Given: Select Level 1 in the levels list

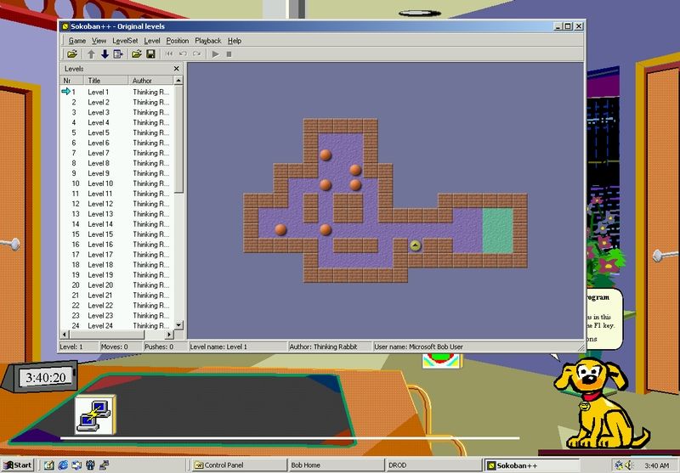Looking at the screenshot, I should tap(117, 92).
